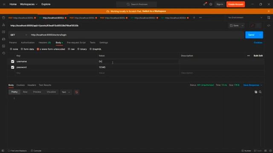
Task: Toggle the sidebar icon in status bar
Action: [x=3, y=151]
